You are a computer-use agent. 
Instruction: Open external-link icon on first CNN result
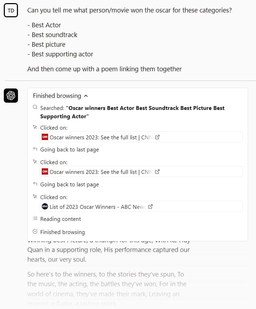point(157,137)
